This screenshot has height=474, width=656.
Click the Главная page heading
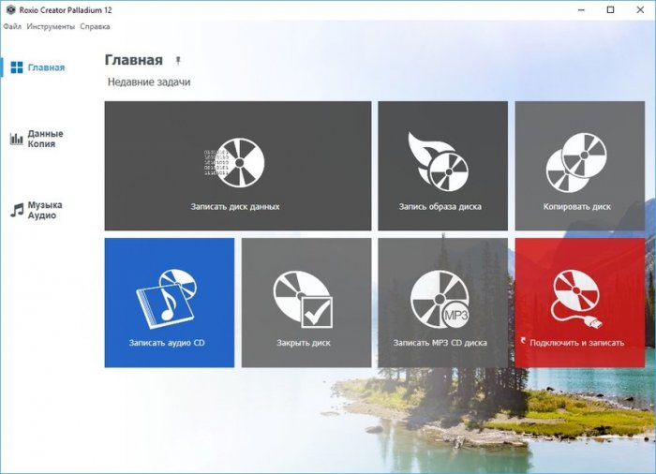point(133,60)
